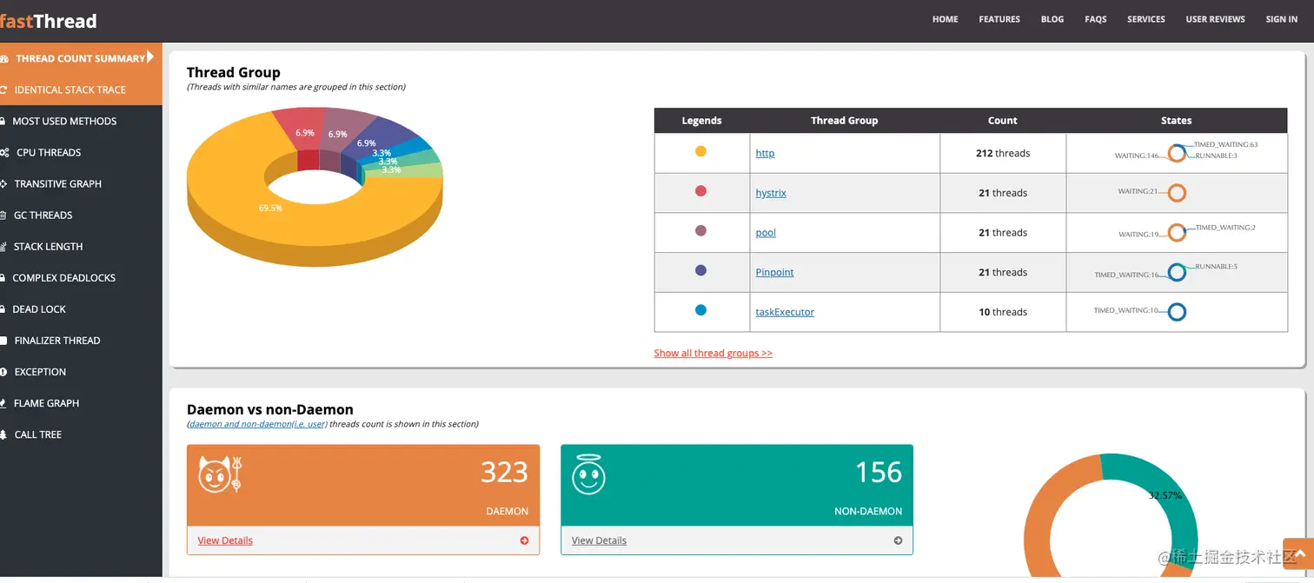Open the Features navigation item
1314x583 pixels.
point(999,19)
